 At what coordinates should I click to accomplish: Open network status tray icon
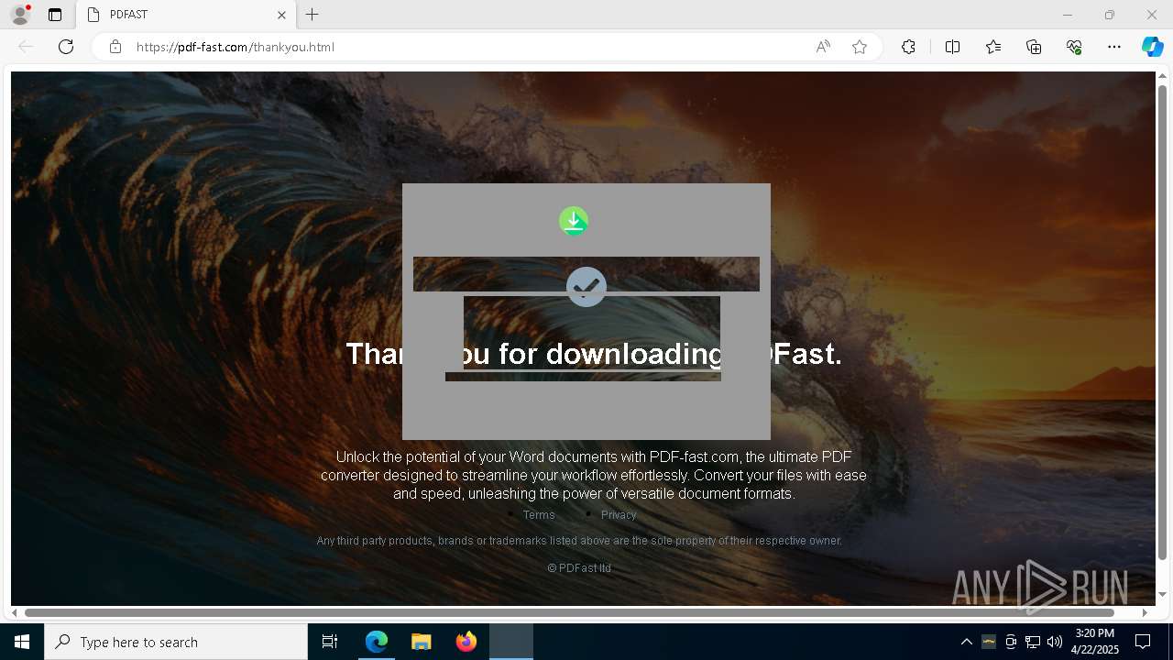1033,642
